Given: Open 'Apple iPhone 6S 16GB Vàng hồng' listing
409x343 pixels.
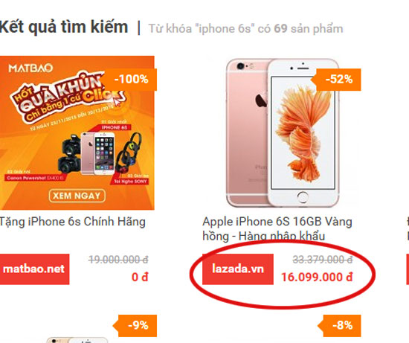Looking at the screenshot, I should (277, 229).
